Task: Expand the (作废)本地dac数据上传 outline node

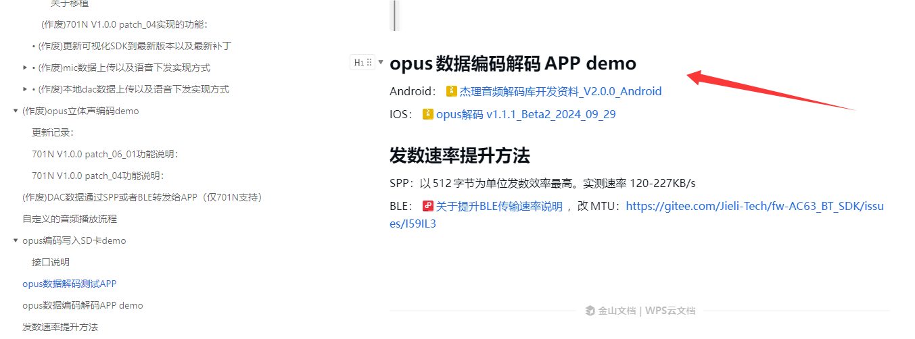Action: [x=25, y=89]
